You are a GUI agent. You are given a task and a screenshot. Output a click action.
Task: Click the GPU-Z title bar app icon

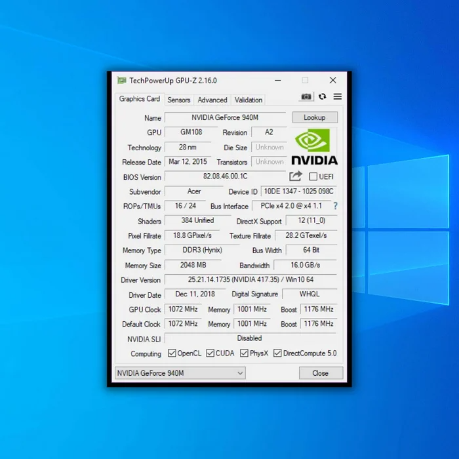click(x=122, y=80)
